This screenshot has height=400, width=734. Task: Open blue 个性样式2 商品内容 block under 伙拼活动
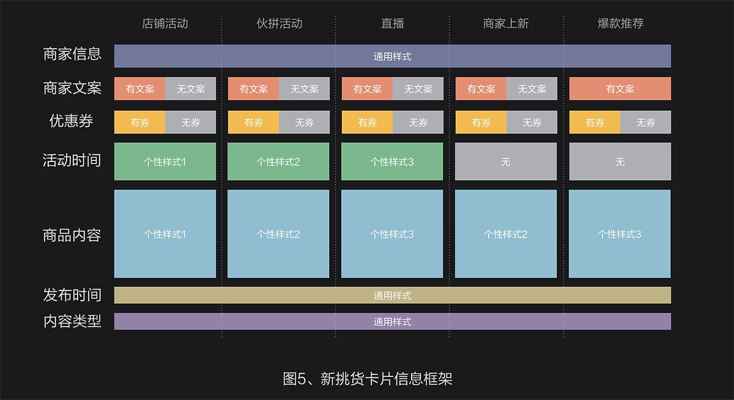(x=278, y=234)
